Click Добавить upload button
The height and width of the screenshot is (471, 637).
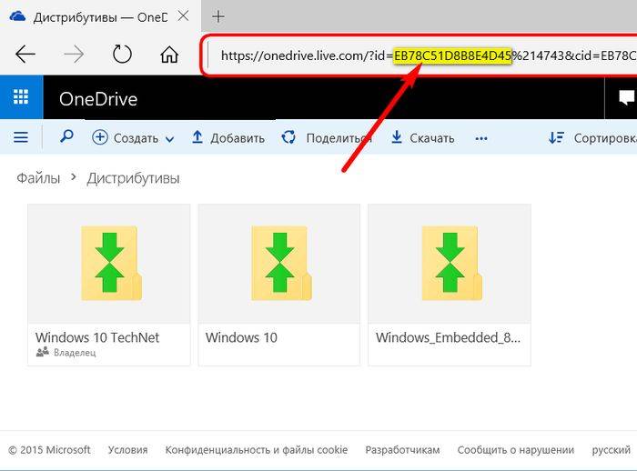227,138
